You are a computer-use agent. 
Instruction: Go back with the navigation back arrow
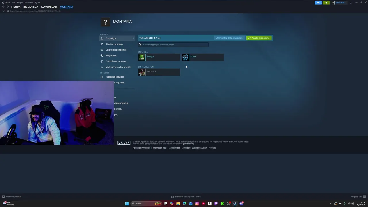tap(3, 7)
